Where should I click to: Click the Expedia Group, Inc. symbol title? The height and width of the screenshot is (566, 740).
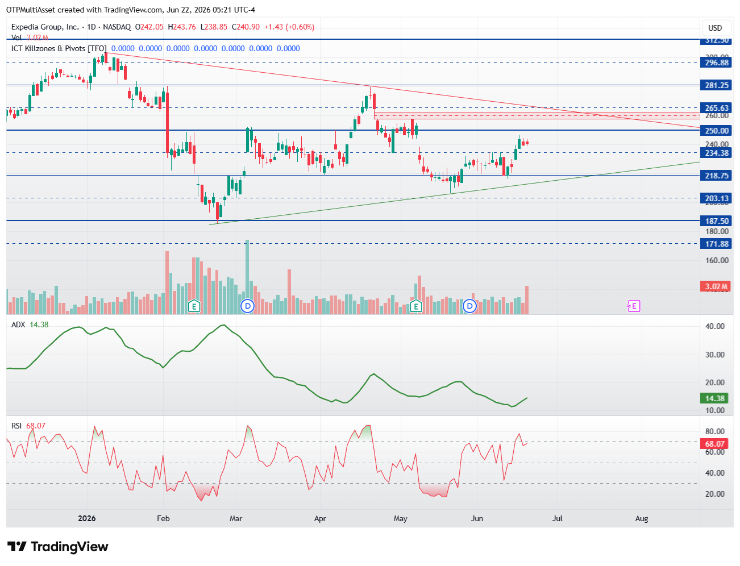[45, 27]
